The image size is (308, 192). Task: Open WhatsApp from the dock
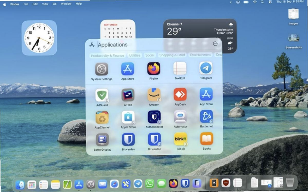point(150,184)
